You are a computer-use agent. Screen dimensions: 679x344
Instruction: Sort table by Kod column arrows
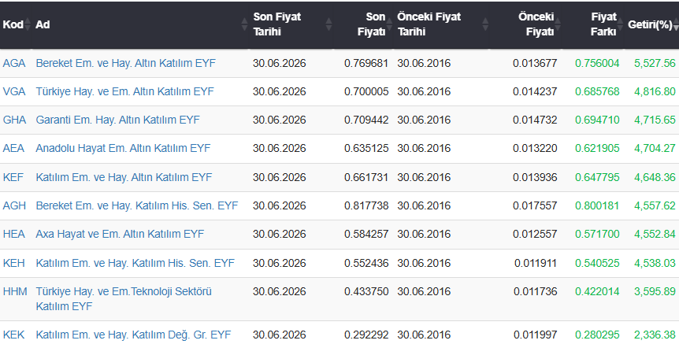point(28,24)
